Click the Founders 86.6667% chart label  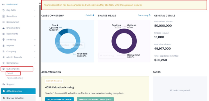(82, 55)
